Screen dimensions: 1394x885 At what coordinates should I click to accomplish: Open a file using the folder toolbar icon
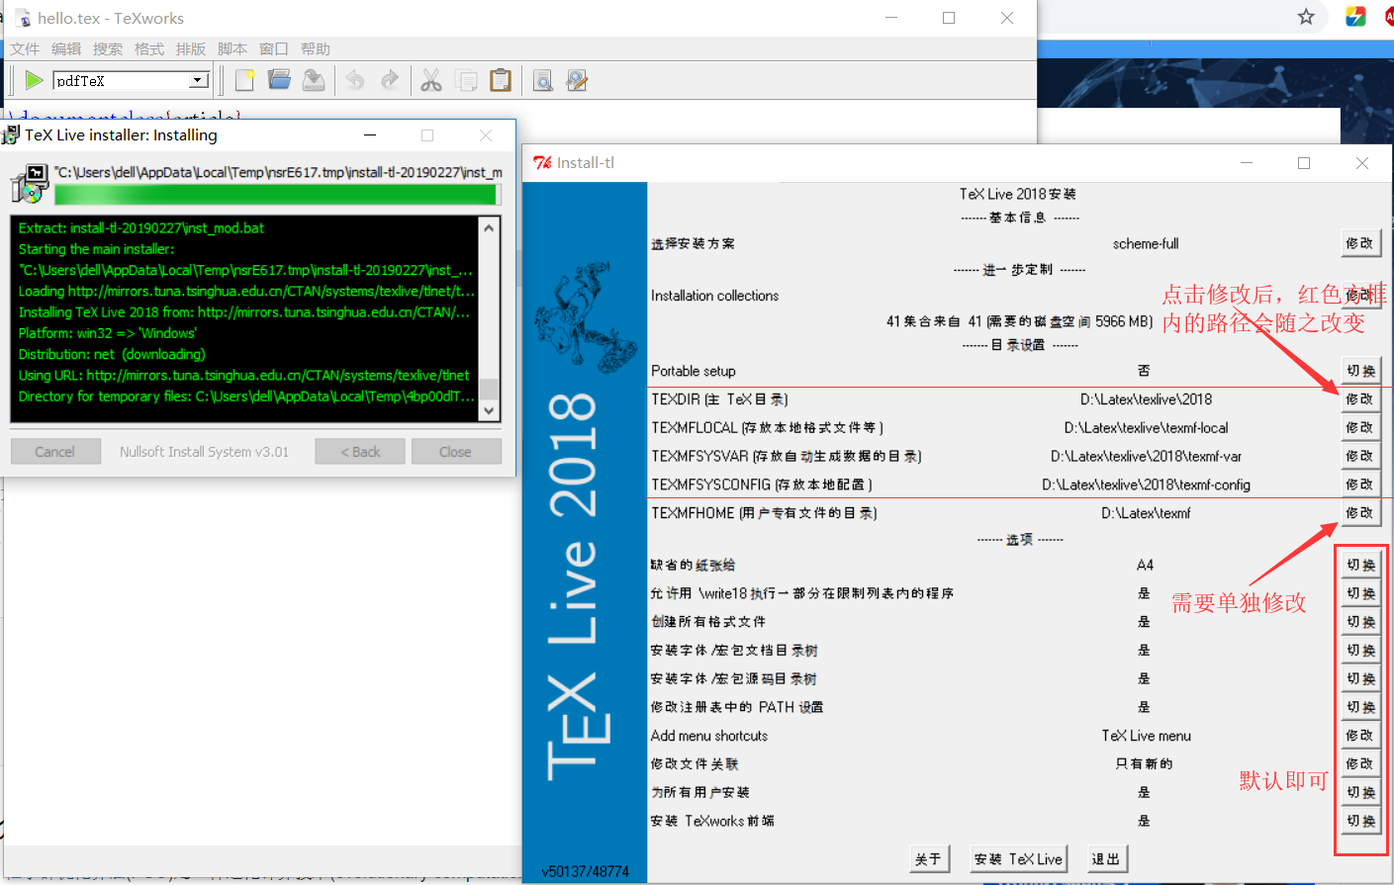tap(277, 80)
